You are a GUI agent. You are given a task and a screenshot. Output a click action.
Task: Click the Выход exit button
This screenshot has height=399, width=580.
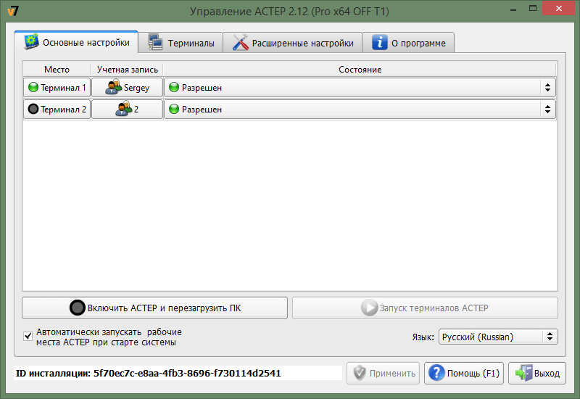[x=537, y=373]
